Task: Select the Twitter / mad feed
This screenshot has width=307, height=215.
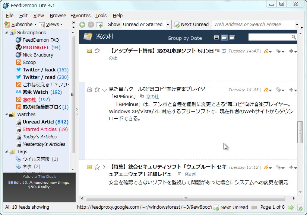Action: coord(42,77)
